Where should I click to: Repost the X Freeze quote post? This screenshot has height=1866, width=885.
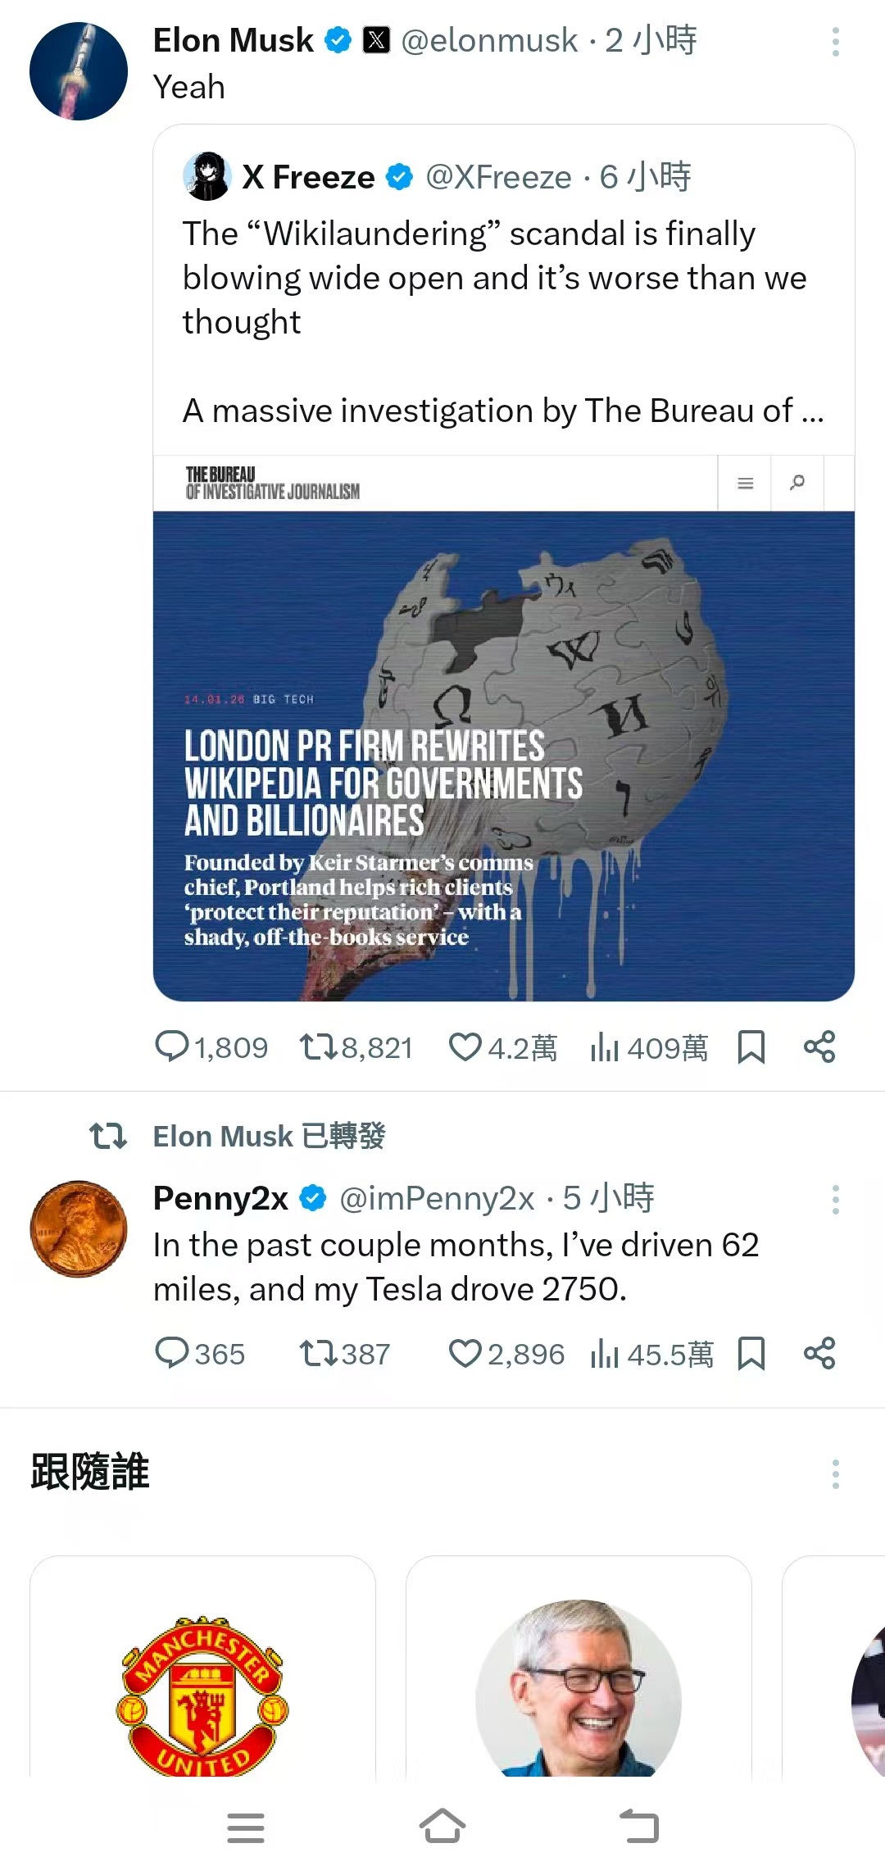tap(318, 1047)
